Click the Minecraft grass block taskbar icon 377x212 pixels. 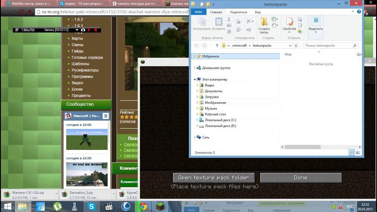(160, 207)
